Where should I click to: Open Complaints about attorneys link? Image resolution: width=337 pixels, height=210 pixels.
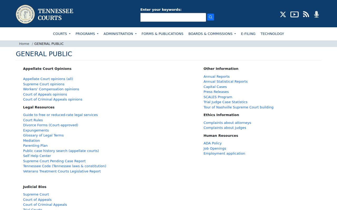click(x=227, y=123)
